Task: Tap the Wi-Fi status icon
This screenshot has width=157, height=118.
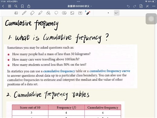Action: [x=146, y=2]
